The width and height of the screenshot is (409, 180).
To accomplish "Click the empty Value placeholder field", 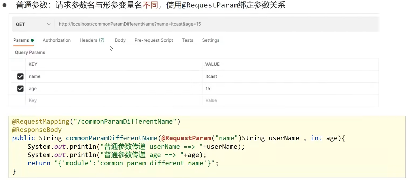I will click(290, 100).
